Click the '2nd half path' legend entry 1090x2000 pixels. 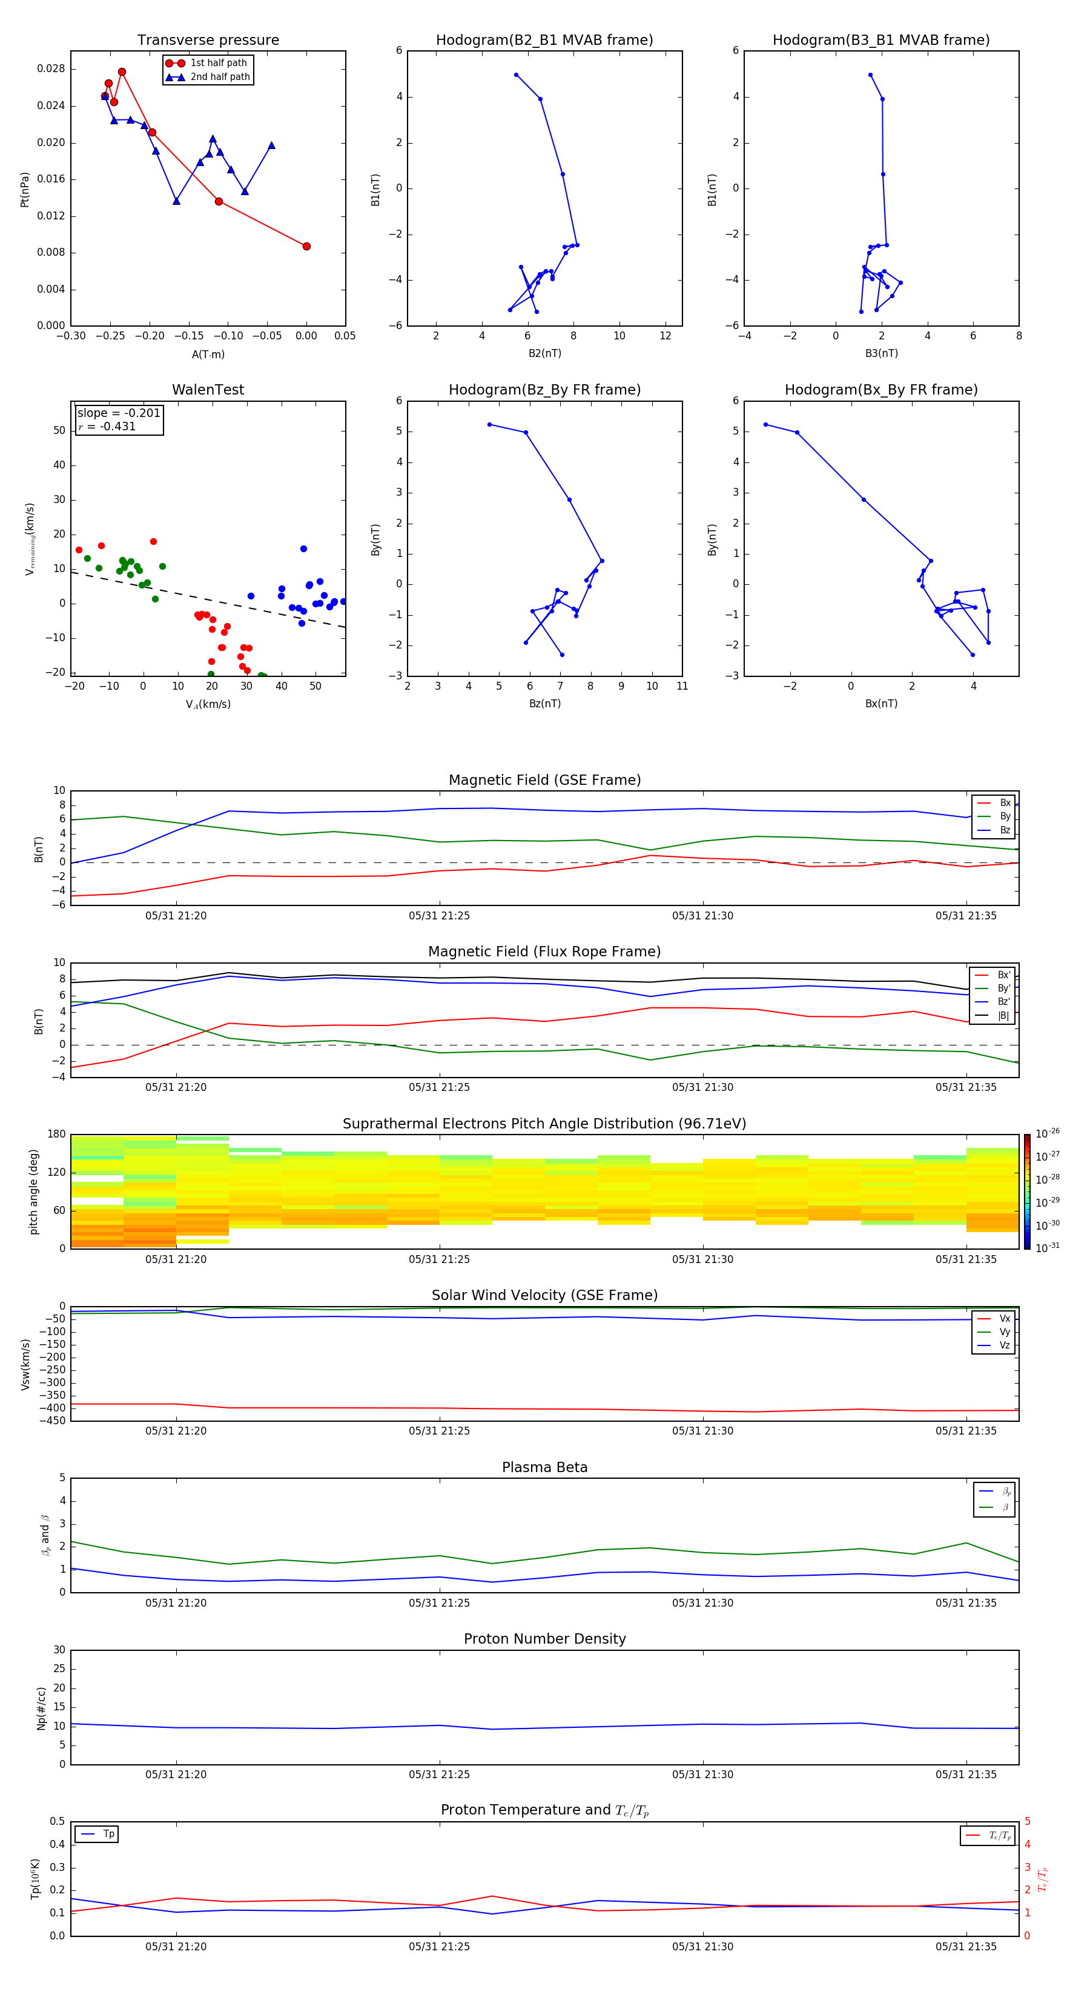click(207, 77)
